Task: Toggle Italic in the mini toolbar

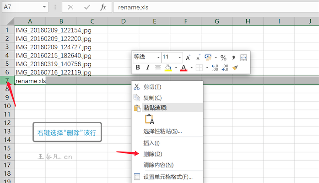Action: coord(147,68)
